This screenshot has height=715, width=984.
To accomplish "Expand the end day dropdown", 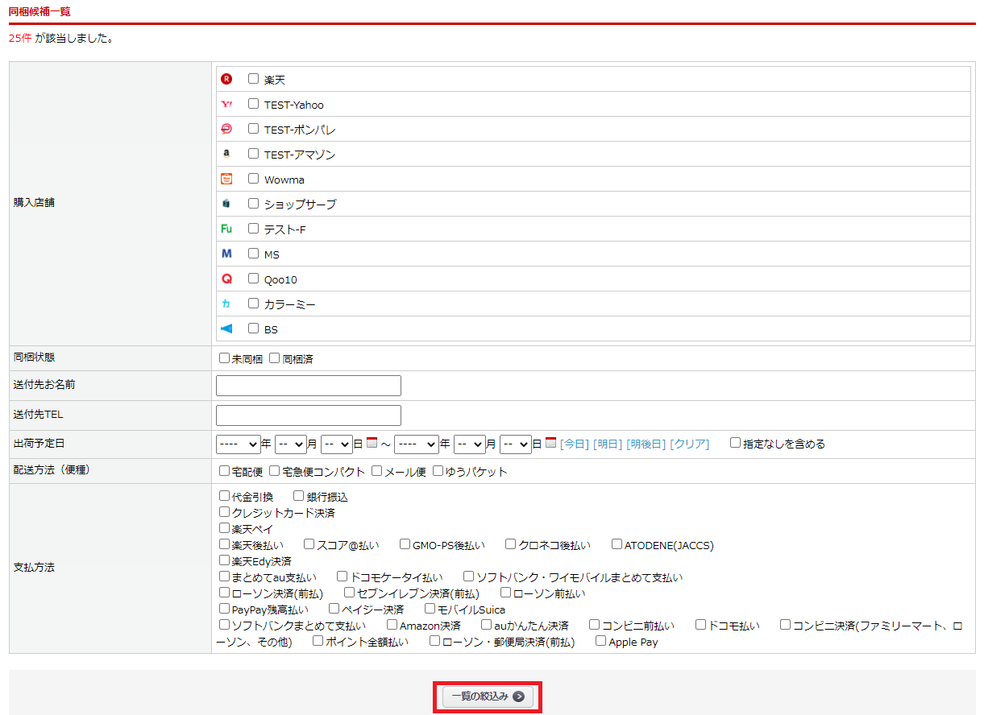I will pos(515,444).
